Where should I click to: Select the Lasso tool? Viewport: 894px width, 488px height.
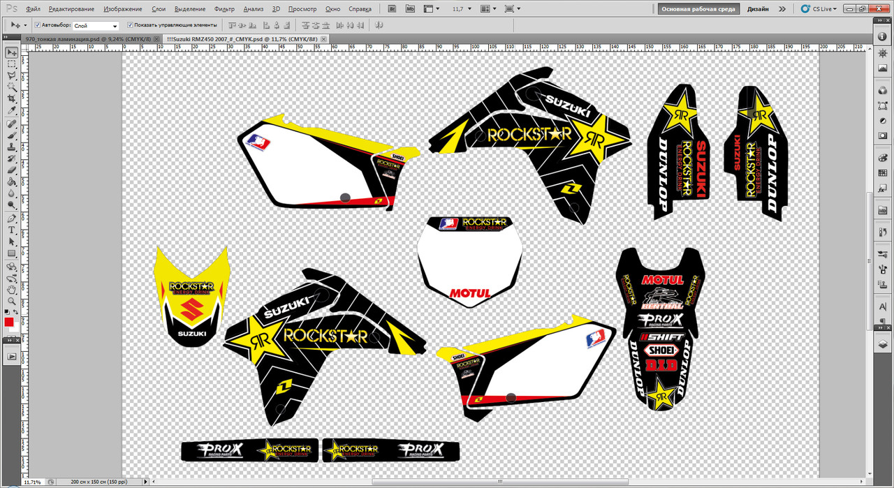(12, 75)
